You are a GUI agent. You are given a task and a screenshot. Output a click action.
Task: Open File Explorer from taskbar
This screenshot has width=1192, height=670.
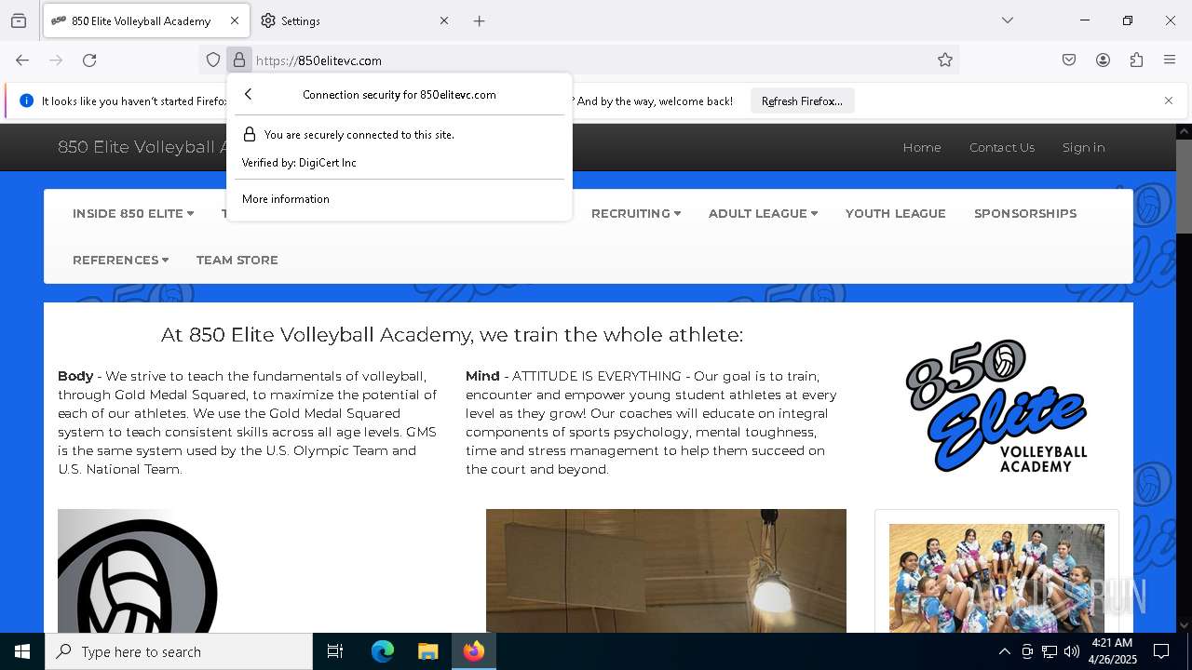tap(427, 651)
